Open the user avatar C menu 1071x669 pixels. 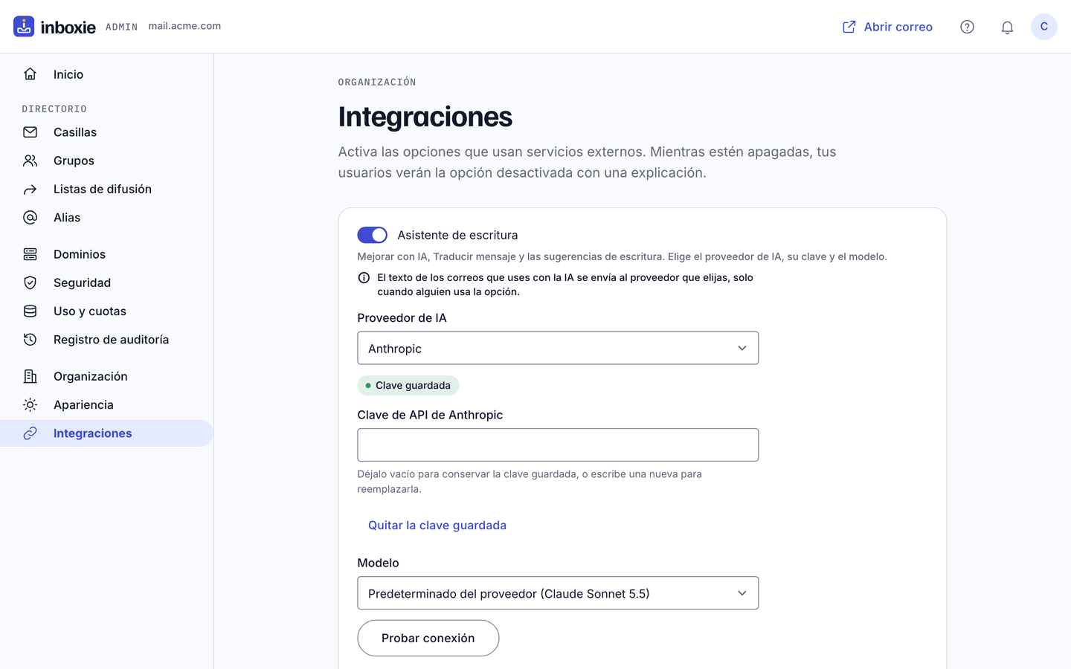point(1044,27)
